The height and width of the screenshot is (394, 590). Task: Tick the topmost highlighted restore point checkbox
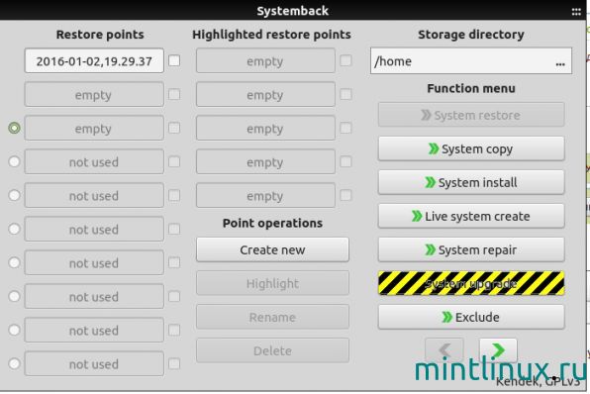point(345,60)
